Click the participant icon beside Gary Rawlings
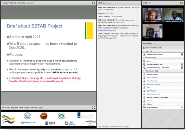The image size is (185, 130). tap(144, 81)
